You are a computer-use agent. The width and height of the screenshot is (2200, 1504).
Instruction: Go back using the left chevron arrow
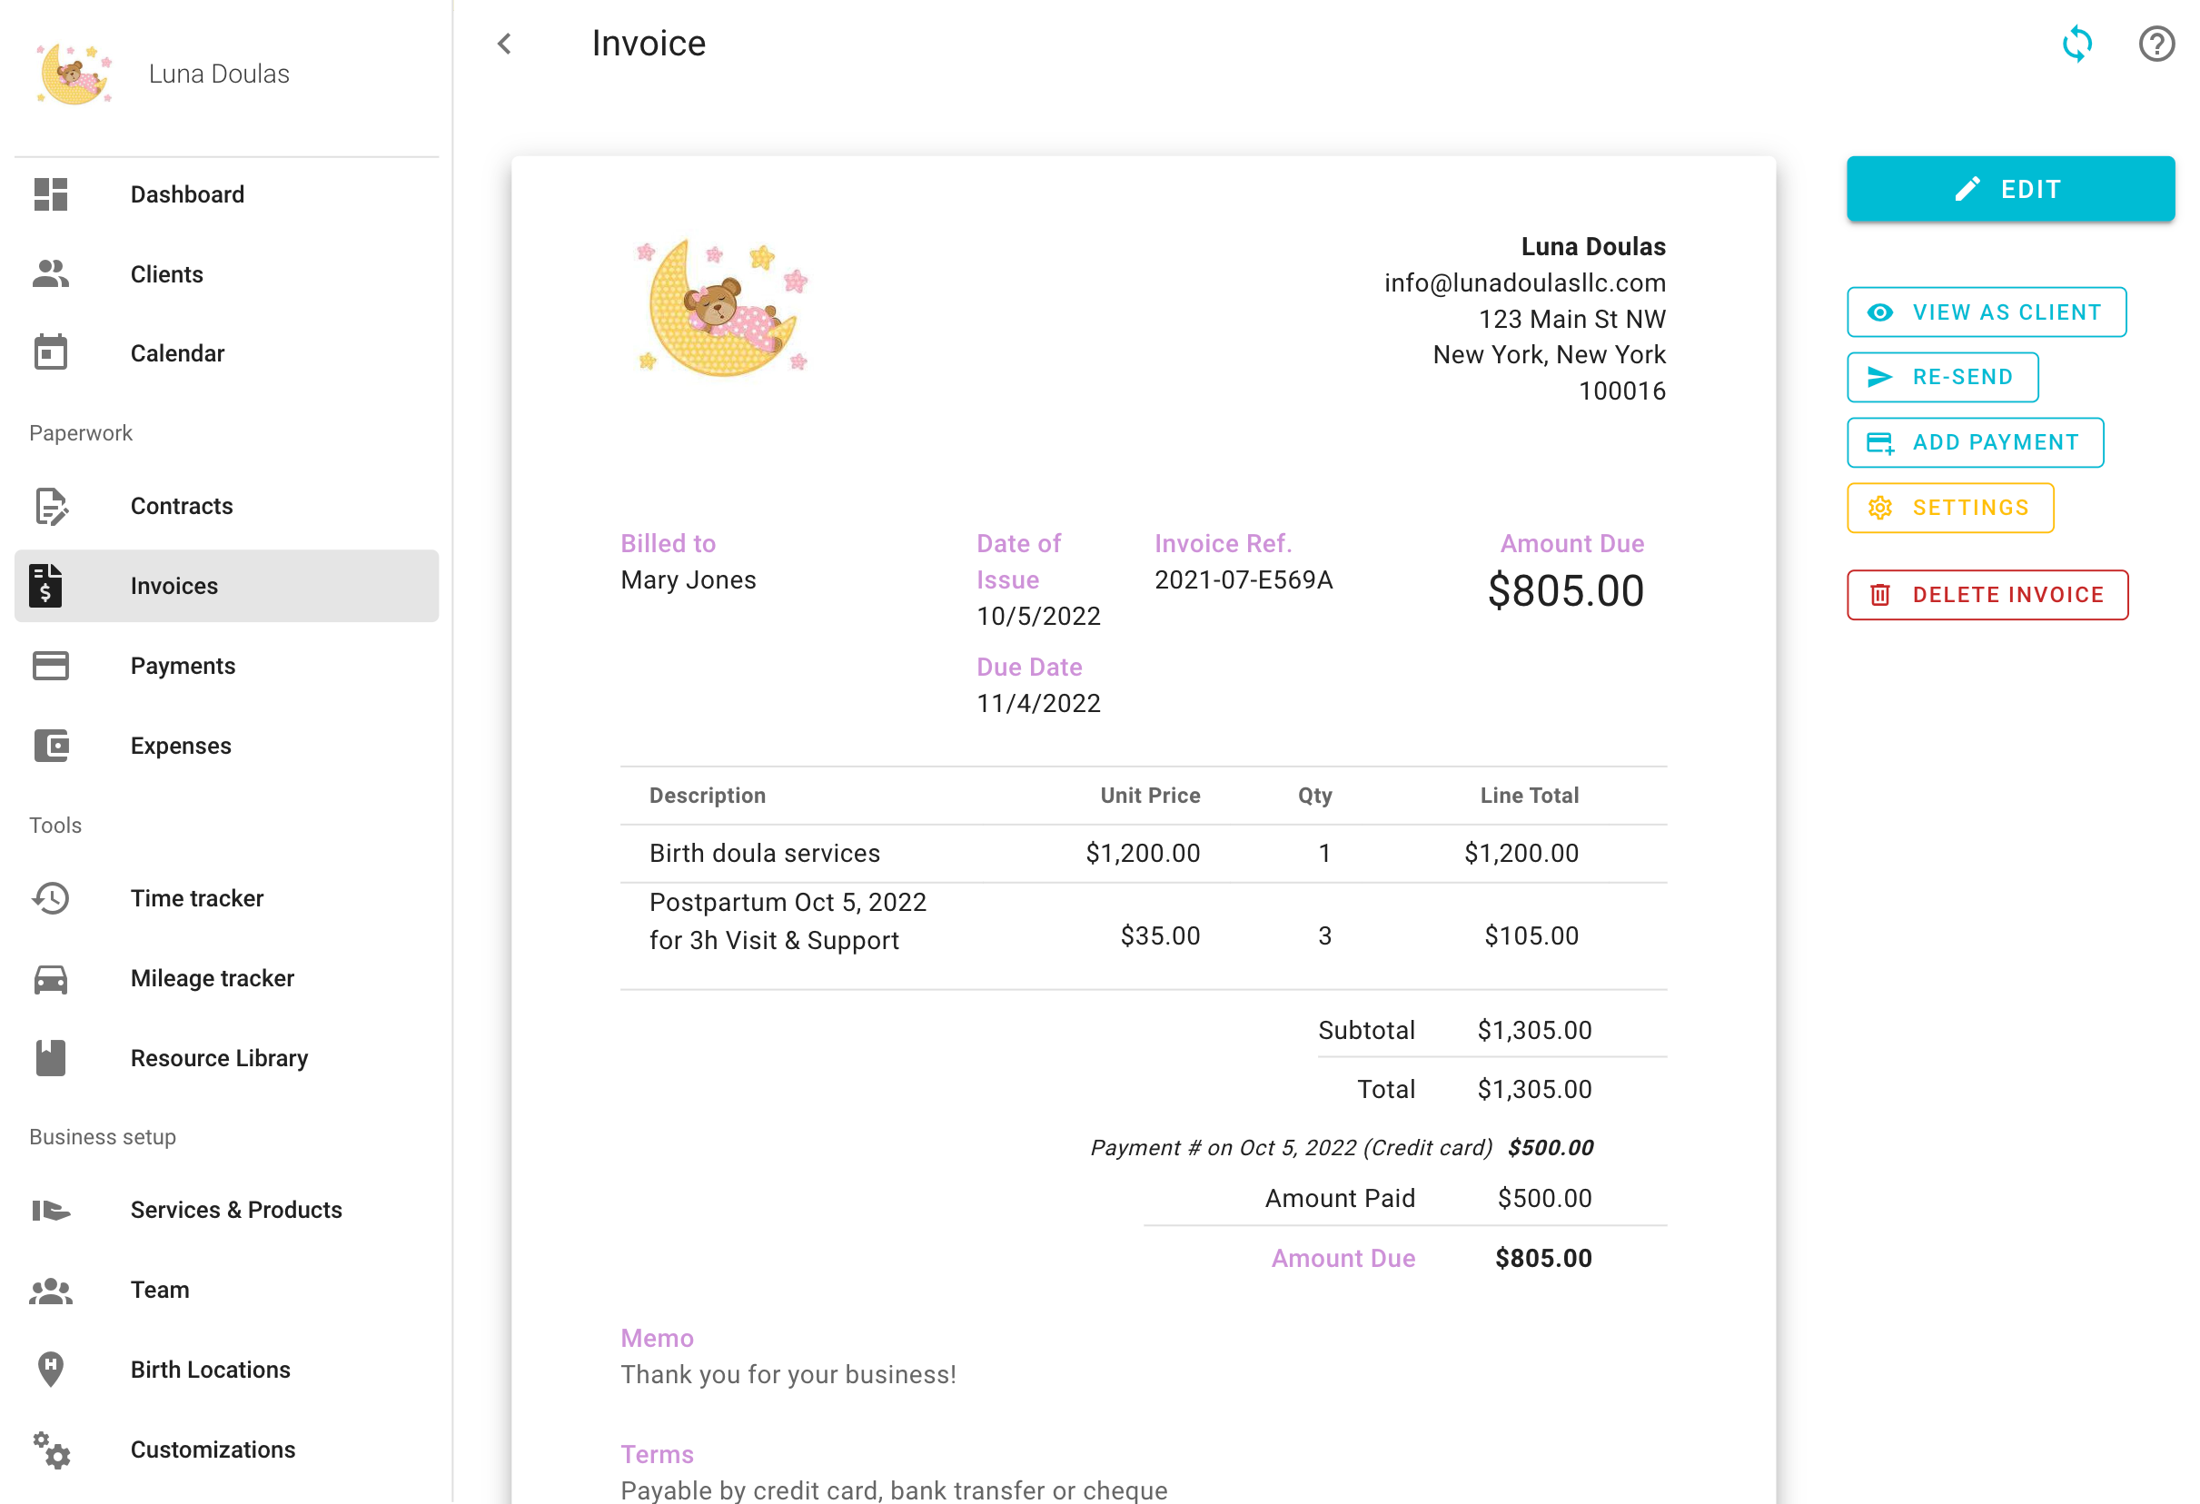click(x=504, y=44)
